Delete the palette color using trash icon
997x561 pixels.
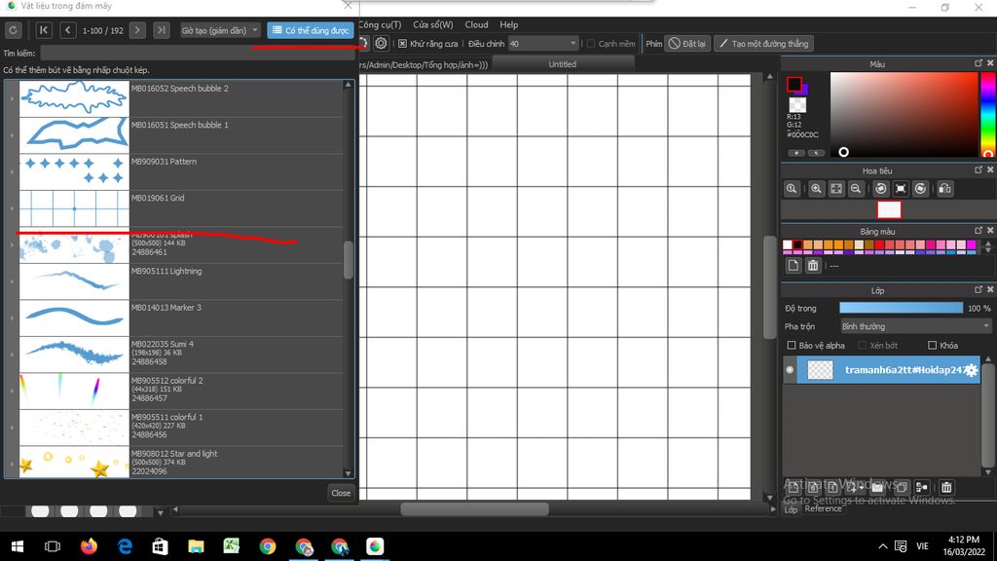813,265
